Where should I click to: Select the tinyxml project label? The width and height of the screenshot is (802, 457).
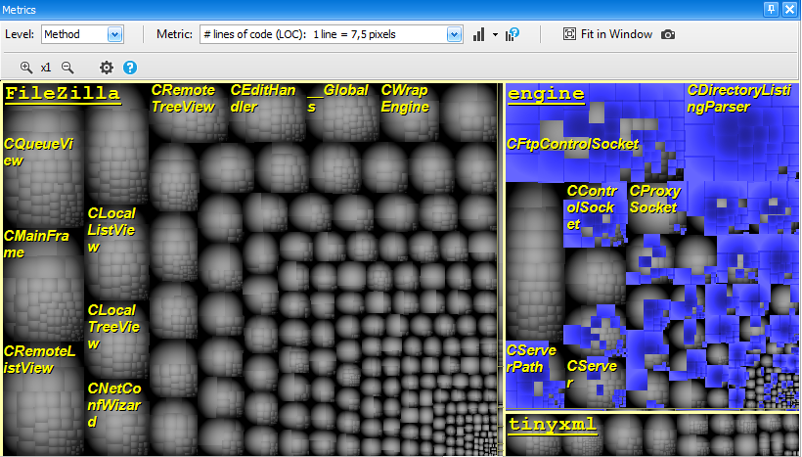pos(553,425)
